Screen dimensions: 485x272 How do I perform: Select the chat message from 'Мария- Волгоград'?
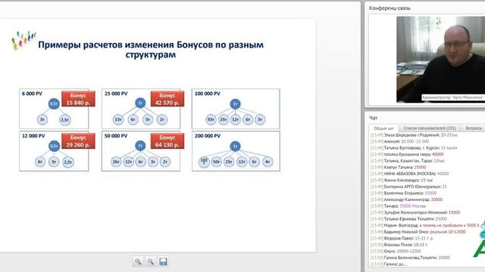pyautogui.click(x=424, y=226)
